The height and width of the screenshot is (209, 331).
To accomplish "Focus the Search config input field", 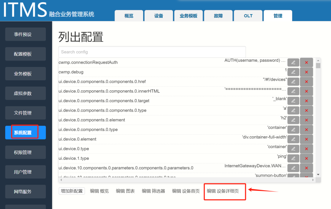I will pyautogui.click(x=152, y=52).
